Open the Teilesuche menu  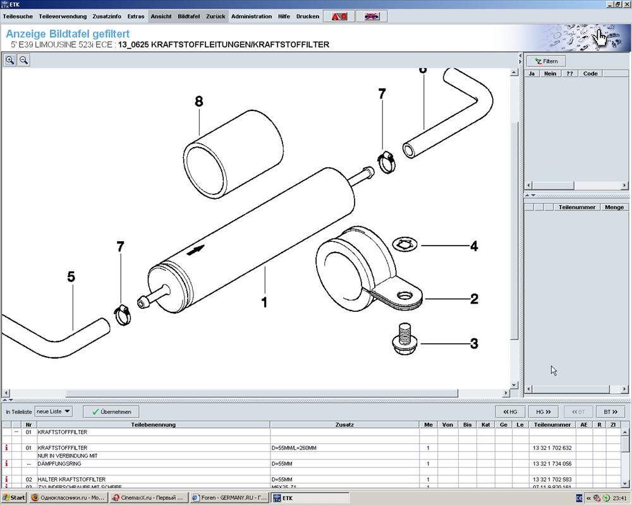point(18,16)
